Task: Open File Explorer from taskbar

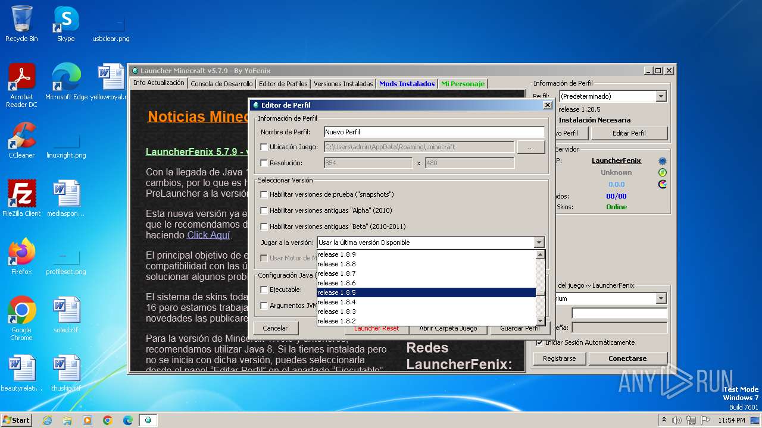Action: pos(67,420)
